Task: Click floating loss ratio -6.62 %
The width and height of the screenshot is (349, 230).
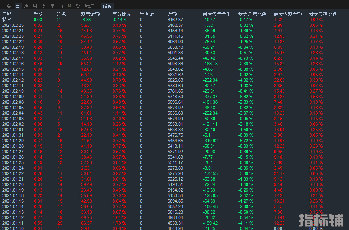Action: click(x=246, y=97)
